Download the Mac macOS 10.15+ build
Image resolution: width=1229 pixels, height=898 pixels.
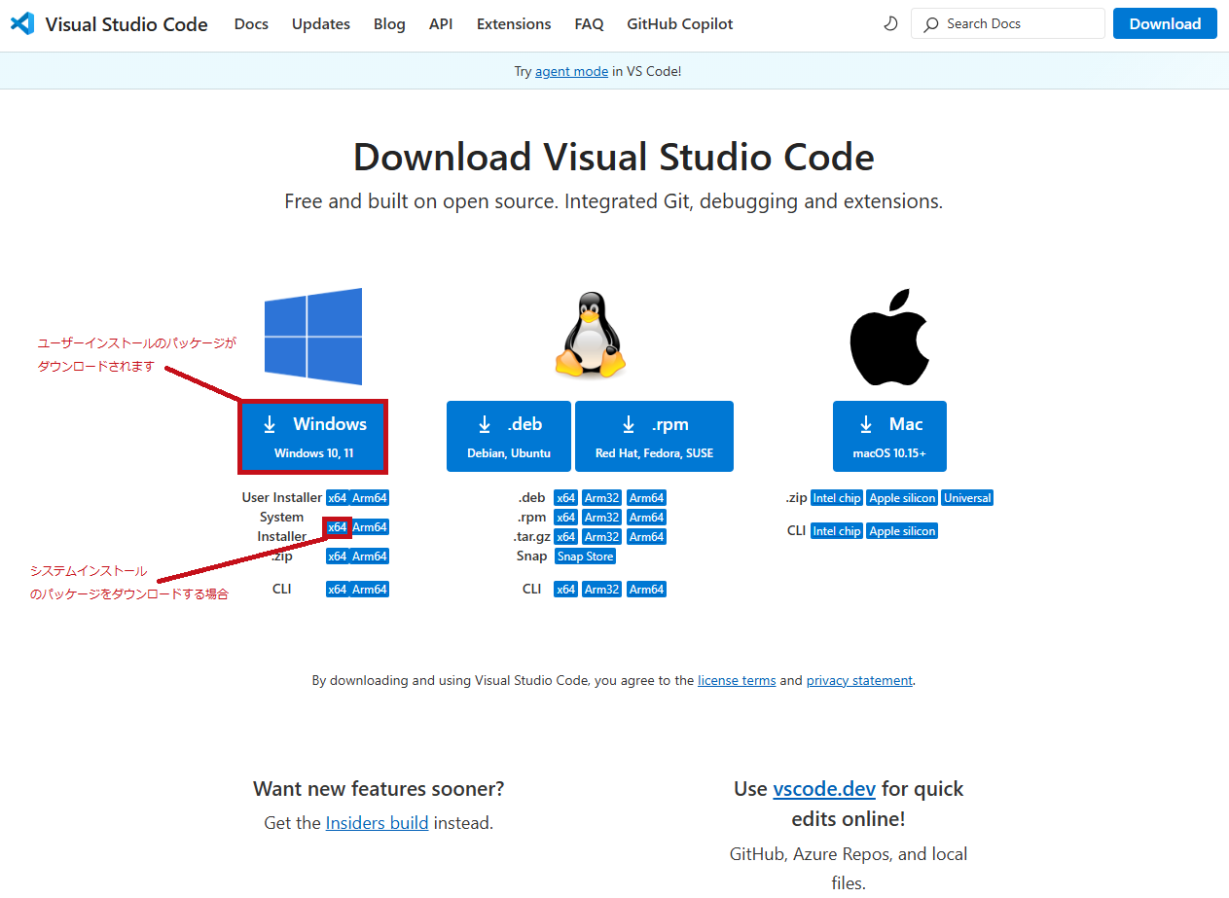click(x=889, y=436)
